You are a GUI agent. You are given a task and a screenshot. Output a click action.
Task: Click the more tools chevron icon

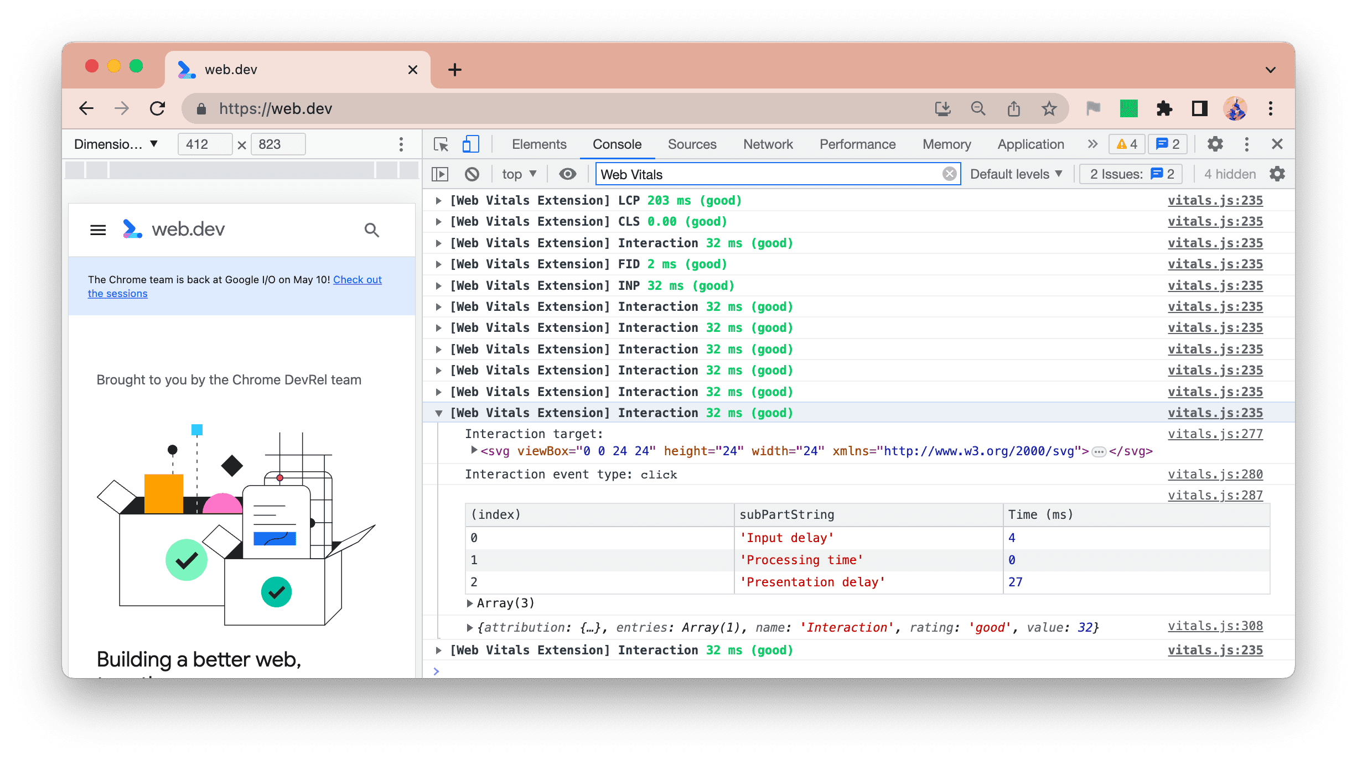[x=1092, y=143]
